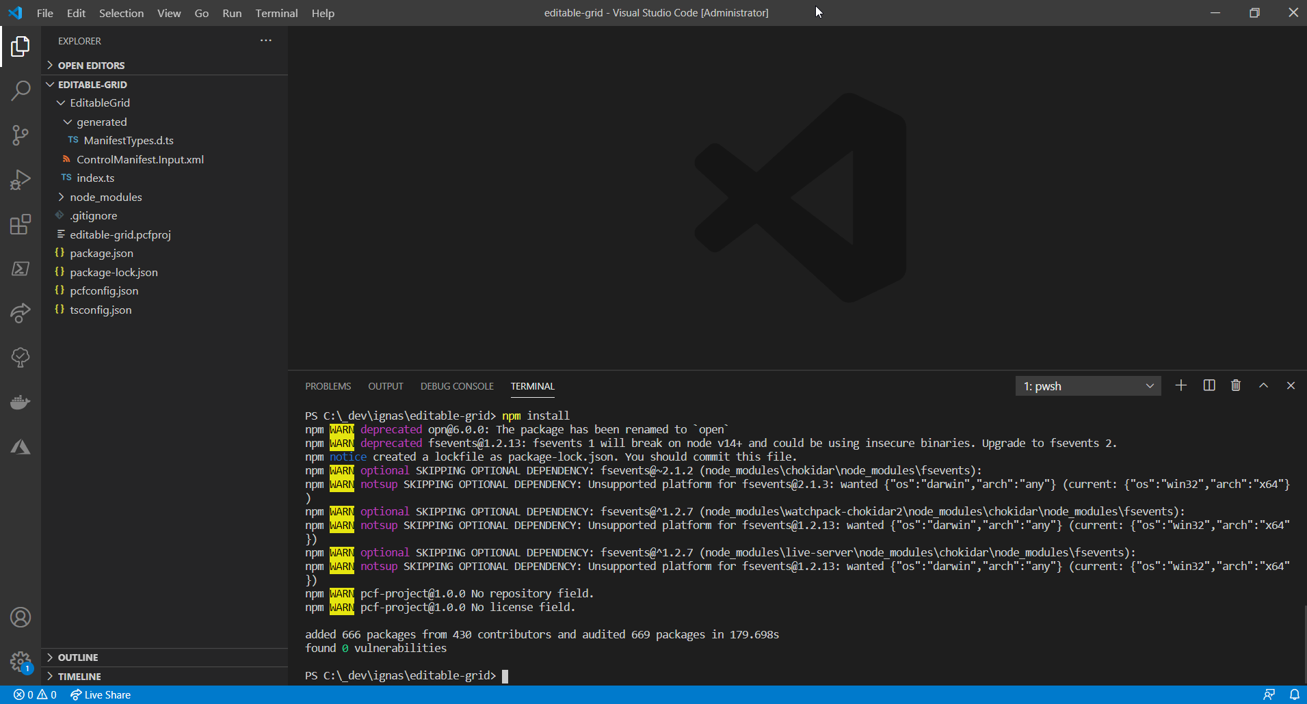Viewport: 1307px width, 704px height.
Task: Open the terminal selector dropdown 1: pwsh
Action: point(1088,386)
